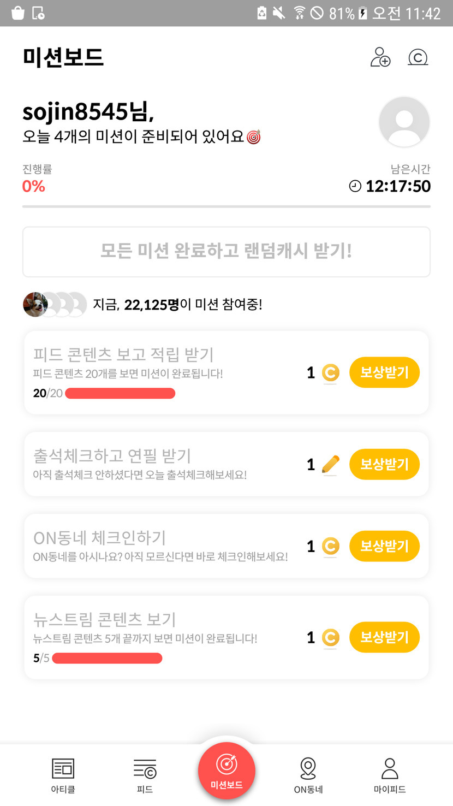Tap the profile avatar picture

coord(404,122)
